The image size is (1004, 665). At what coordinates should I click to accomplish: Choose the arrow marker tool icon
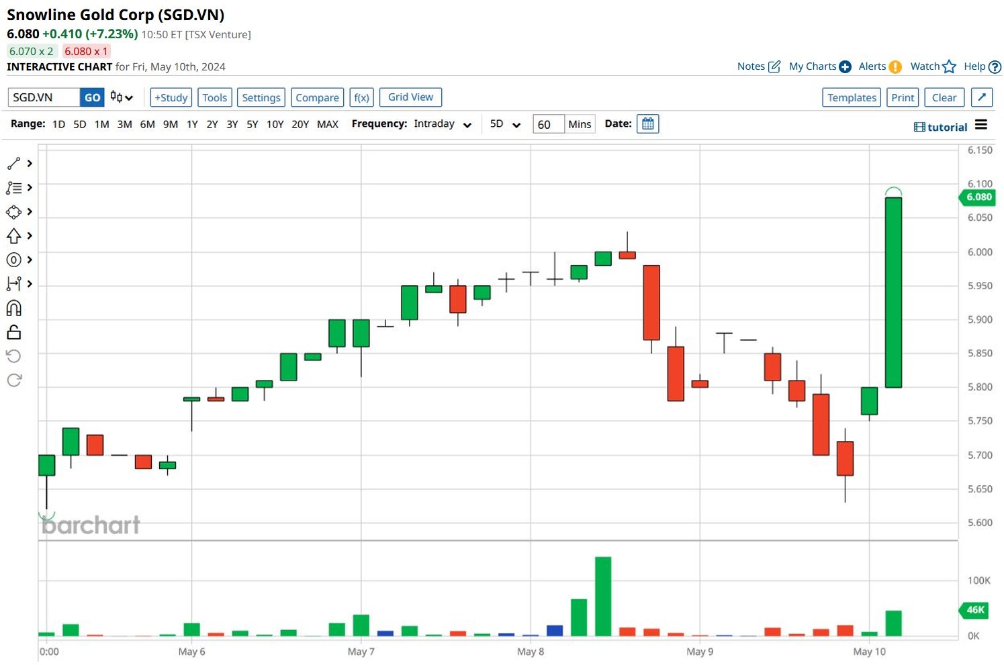13,236
